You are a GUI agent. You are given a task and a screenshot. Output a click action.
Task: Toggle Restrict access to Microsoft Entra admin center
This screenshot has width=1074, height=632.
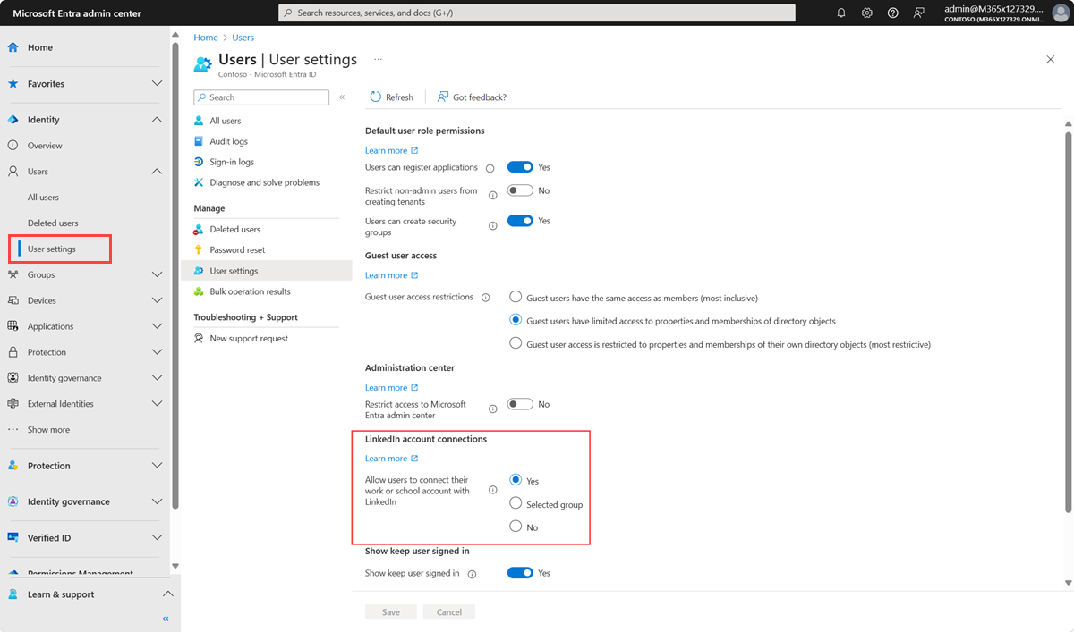(520, 404)
